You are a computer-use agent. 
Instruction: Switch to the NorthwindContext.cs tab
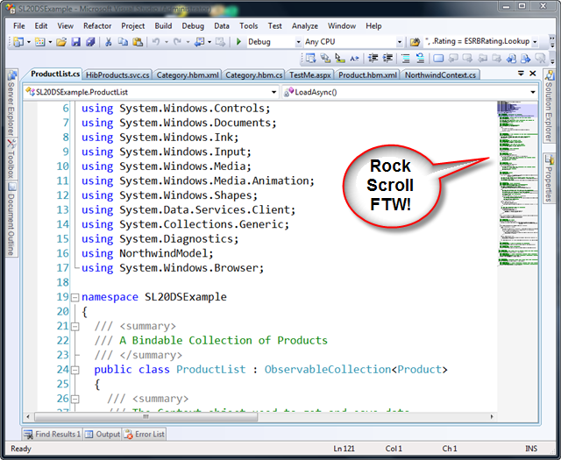coord(440,75)
